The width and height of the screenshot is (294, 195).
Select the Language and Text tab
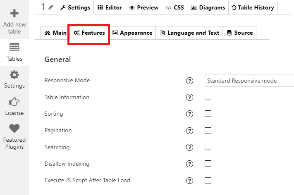(189, 33)
